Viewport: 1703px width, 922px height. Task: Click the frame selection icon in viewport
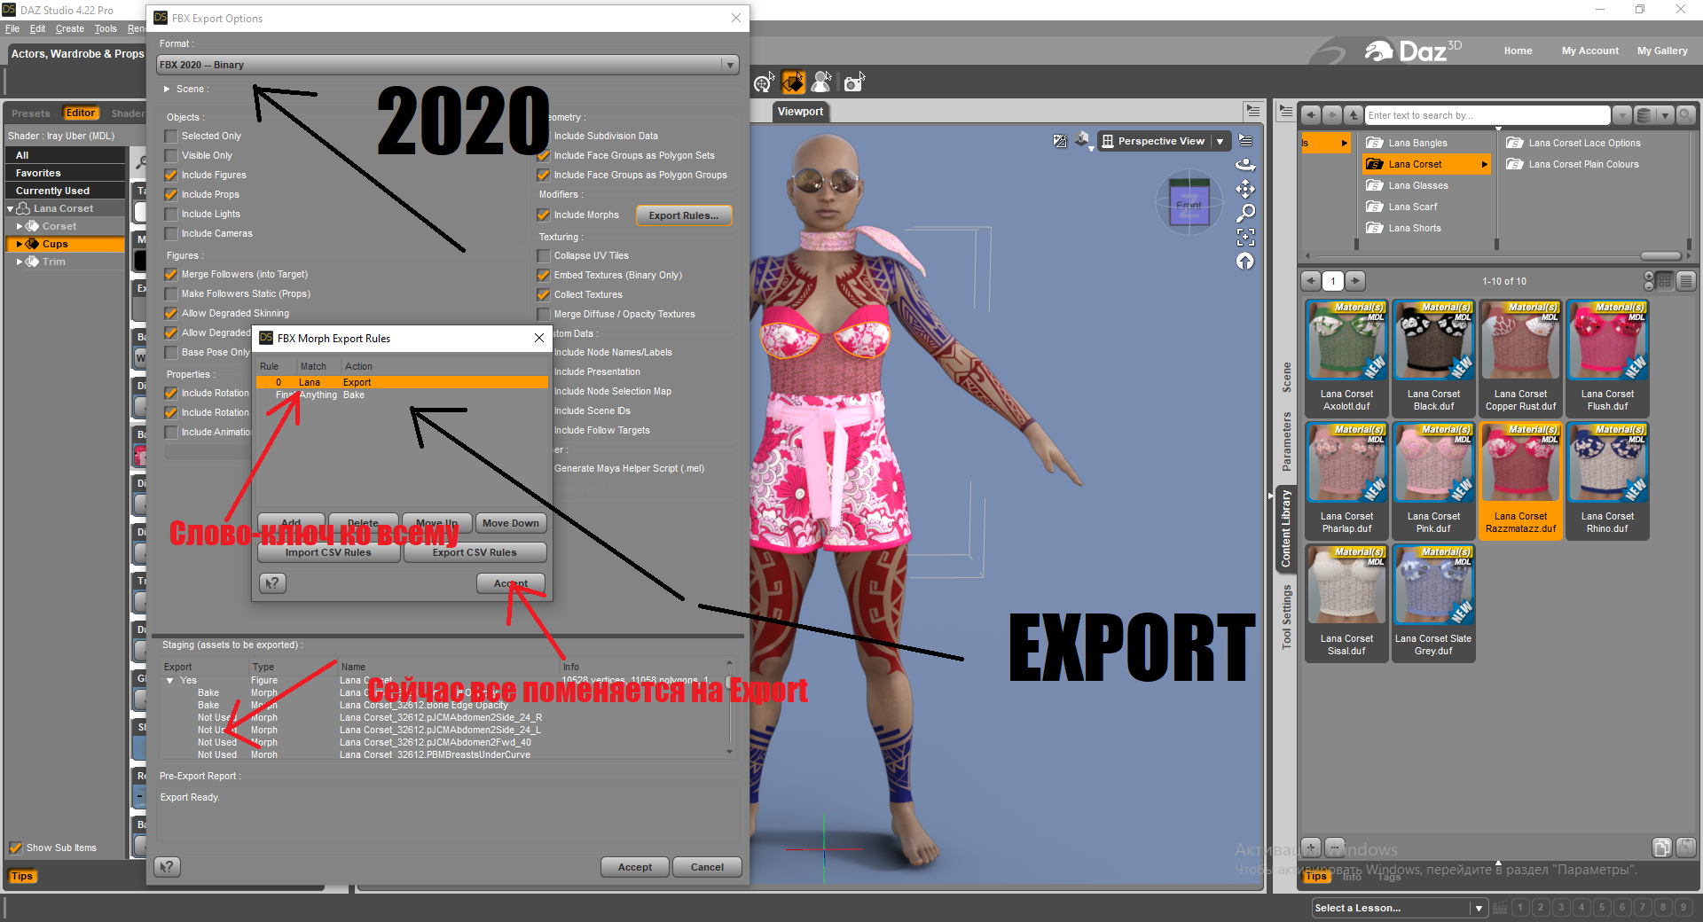1245,237
